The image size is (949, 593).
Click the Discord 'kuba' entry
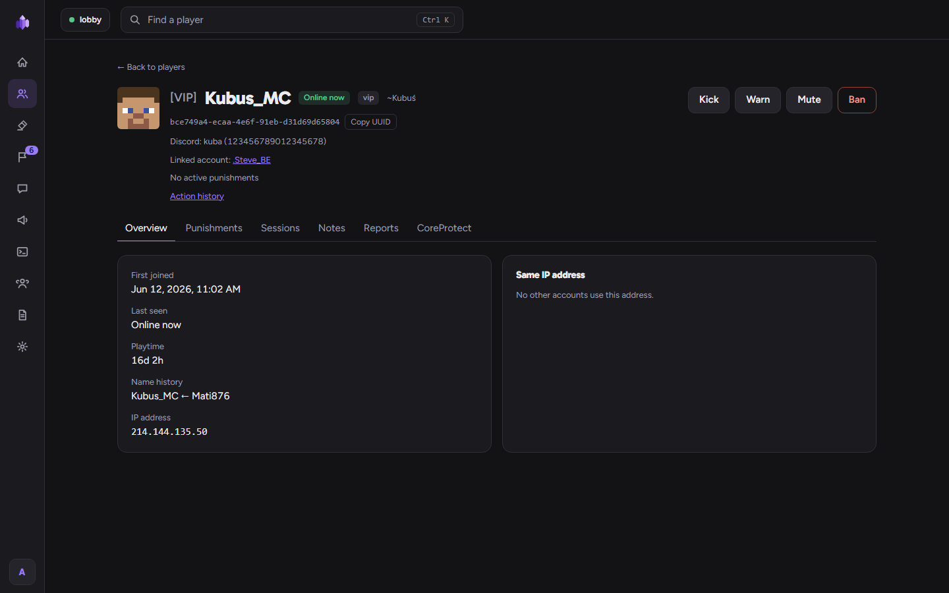(248, 142)
